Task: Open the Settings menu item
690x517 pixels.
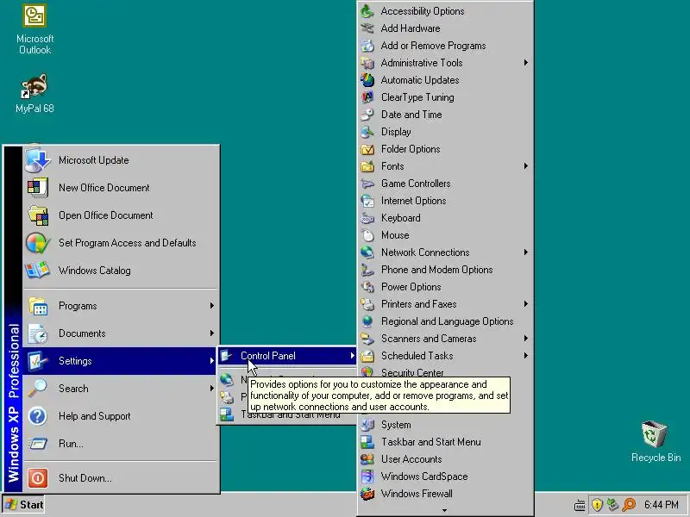Action: point(120,361)
